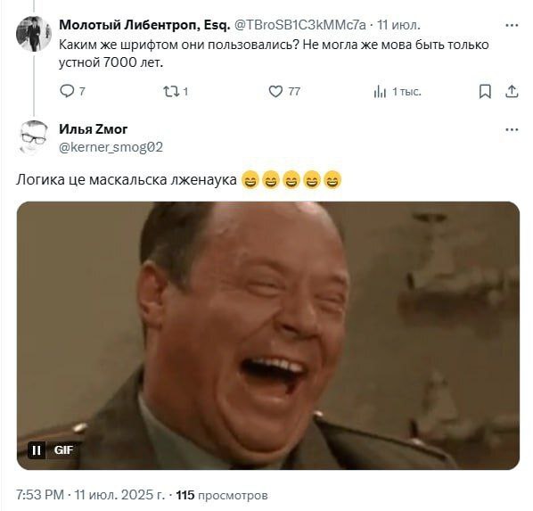
Task: Open Илья Zмог profile avatar
Action: (x=33, y=138)
